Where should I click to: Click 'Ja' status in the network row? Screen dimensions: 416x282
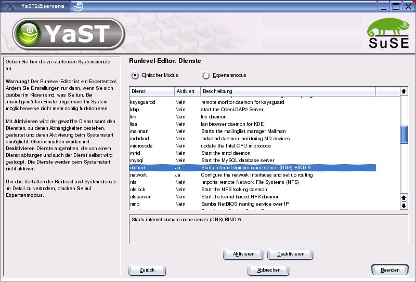(178, 175)
